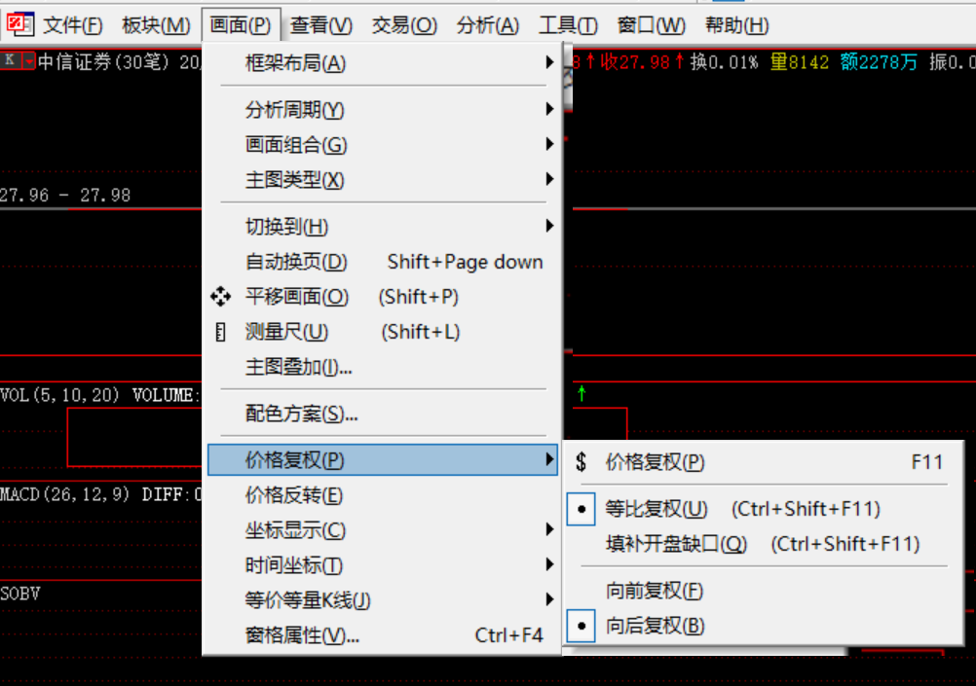Click the 额2278万 amount value
The image size is (976, 686).
tap(879, 61)
